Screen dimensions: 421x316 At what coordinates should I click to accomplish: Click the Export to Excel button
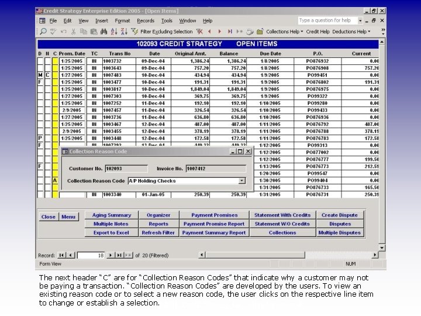click(112, 233)
